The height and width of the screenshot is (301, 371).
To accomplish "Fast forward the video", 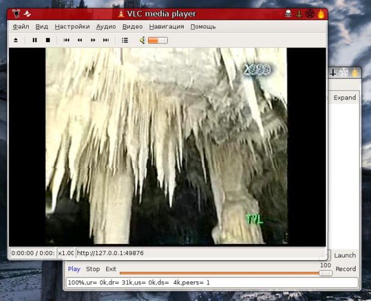I will coord(93,40).
